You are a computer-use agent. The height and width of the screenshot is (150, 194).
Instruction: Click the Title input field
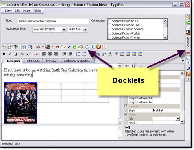pyautogui.click(x=53, y=21)
